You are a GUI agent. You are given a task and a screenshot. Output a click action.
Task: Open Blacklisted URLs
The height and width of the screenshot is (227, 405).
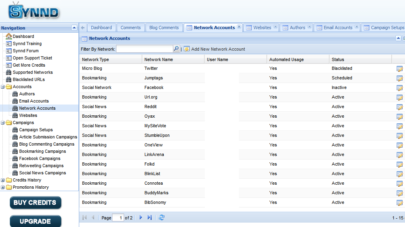tap(25, 79)
